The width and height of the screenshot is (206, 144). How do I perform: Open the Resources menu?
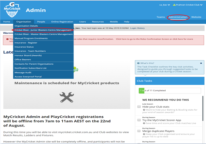click(98, 22)
